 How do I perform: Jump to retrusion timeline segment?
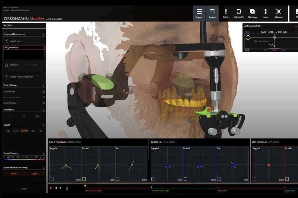tap(223, 191)
